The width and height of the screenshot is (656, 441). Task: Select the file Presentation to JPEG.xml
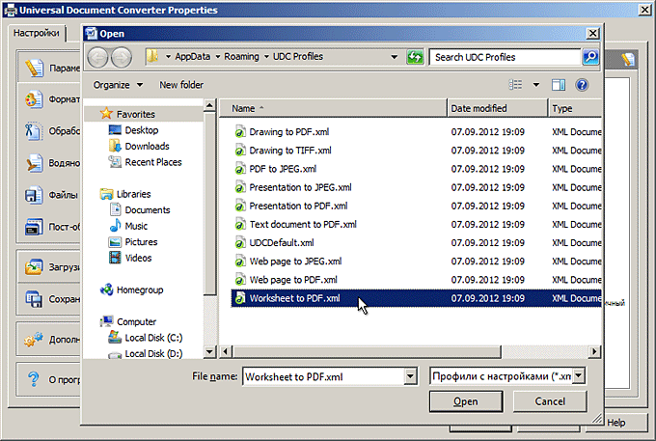click(x=300, y=187)
